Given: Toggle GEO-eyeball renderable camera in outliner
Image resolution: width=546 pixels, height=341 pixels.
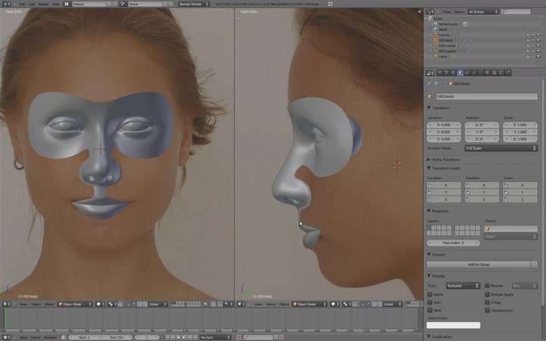Looking at the screenshot, I should (x=538, y=52).
